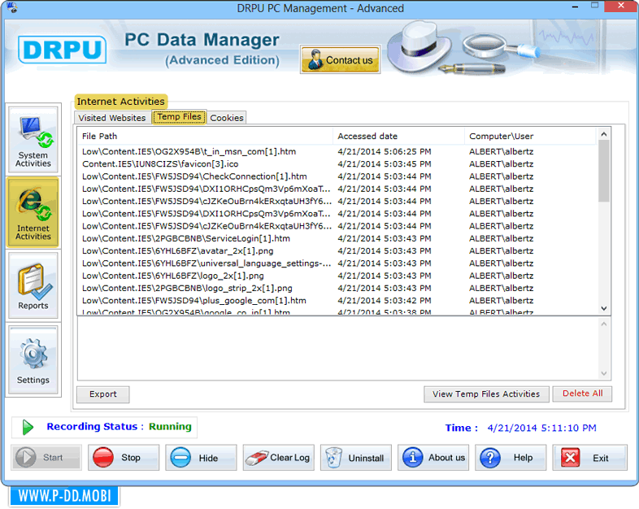
Task: Click the DRPU logo
Action: point(63,50)
